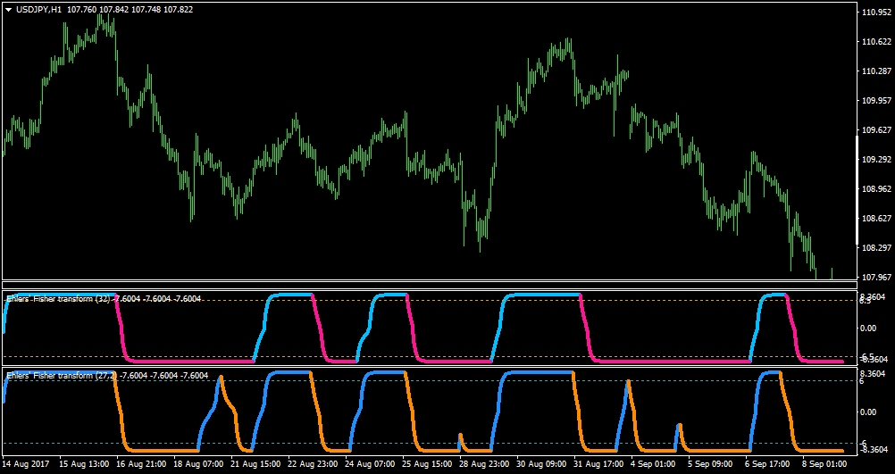The height and width of the screenshot is (474, 895).
Task: Click the 8.3604 scale label in second indicator pane
Action: point(873,374)
